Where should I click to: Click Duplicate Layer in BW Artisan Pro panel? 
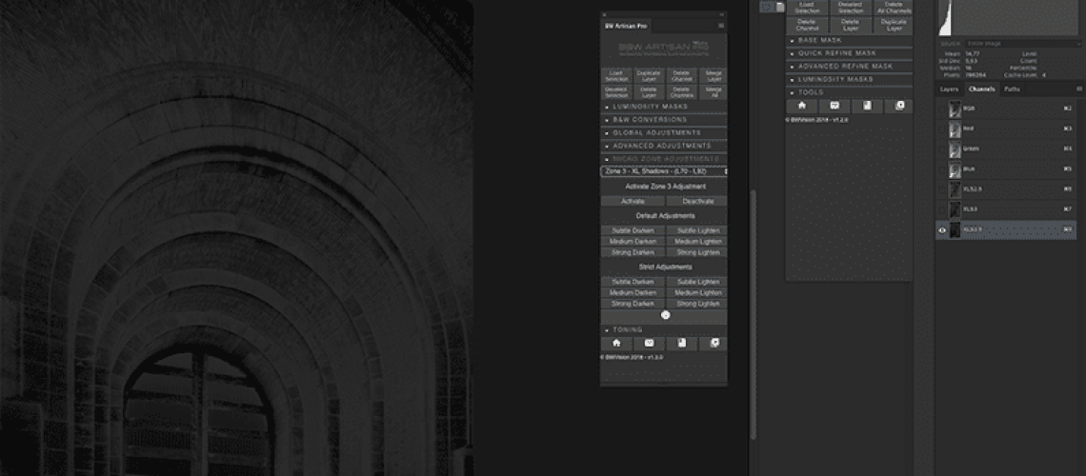649,75
